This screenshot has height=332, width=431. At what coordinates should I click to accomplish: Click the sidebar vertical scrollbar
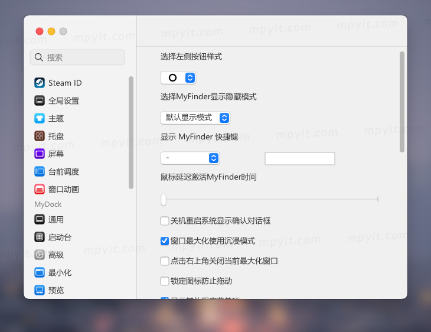(x=131, y=132)
